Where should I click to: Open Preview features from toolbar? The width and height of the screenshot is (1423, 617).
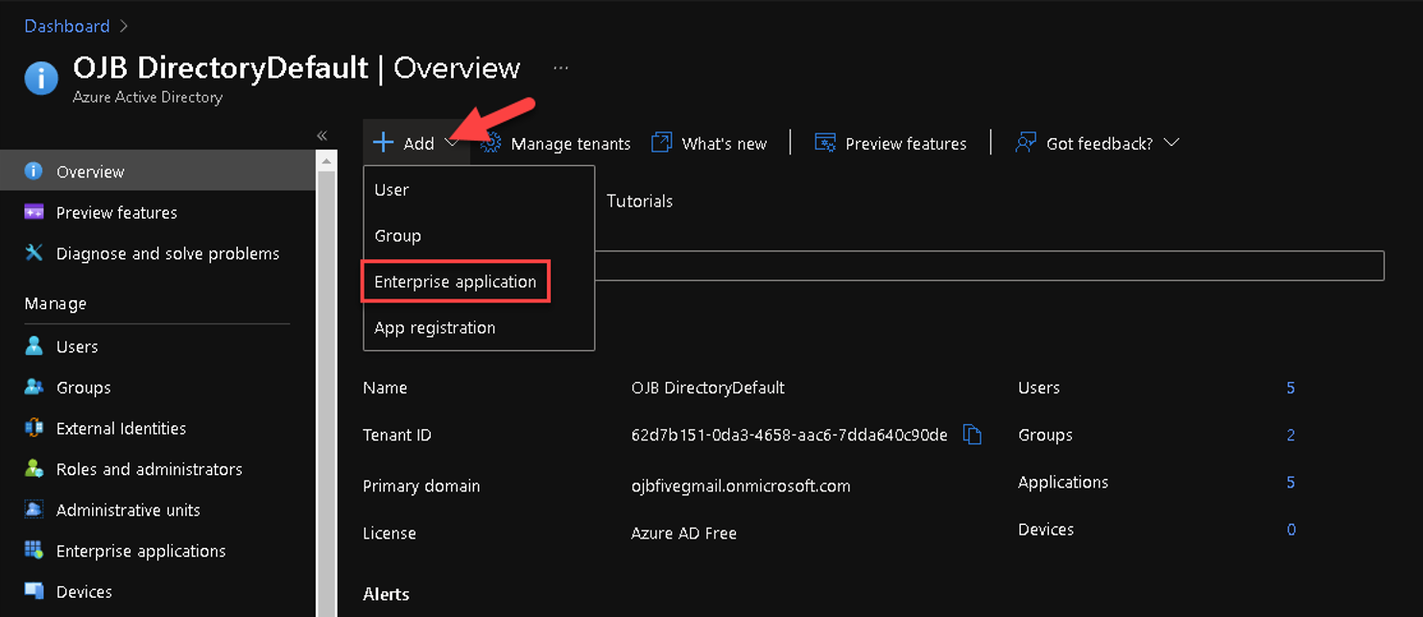[906, 144]
